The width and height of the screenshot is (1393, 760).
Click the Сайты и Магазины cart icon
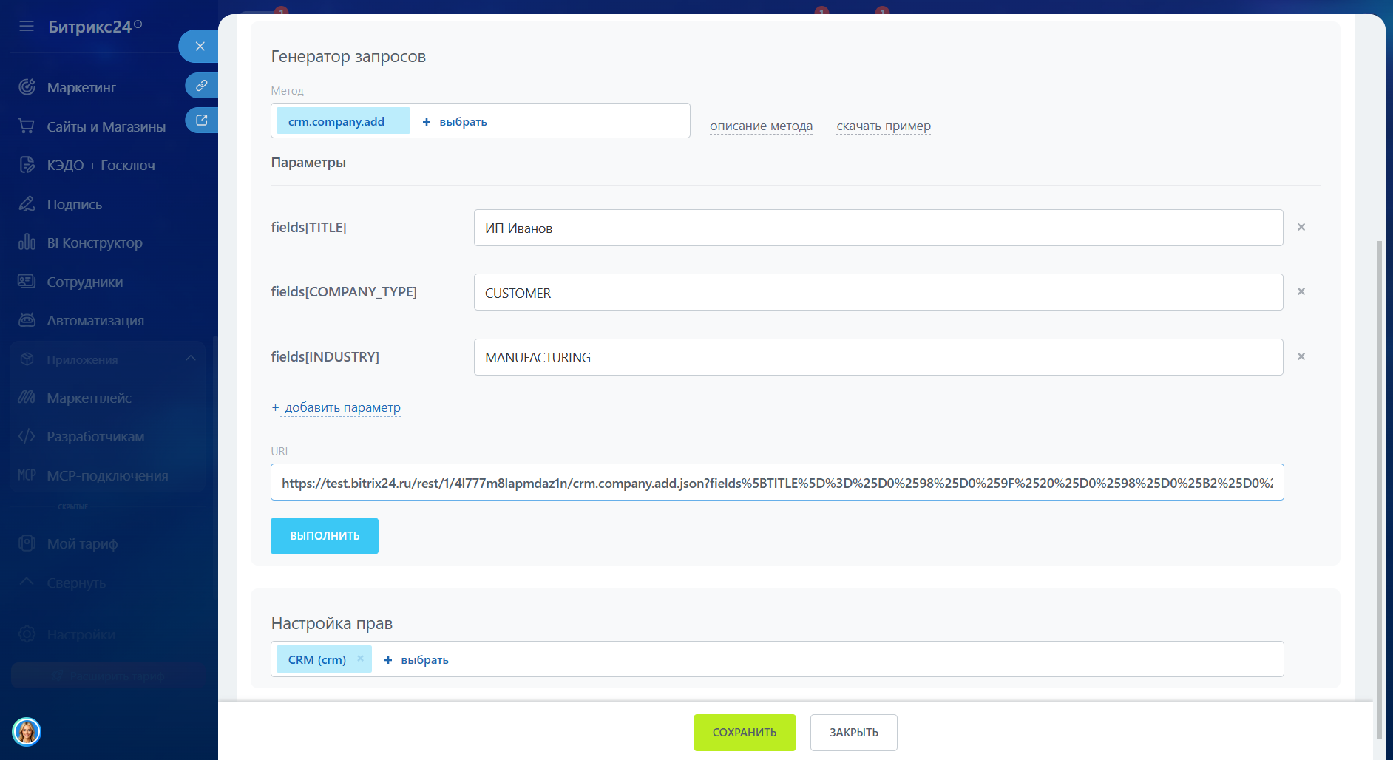27,126
